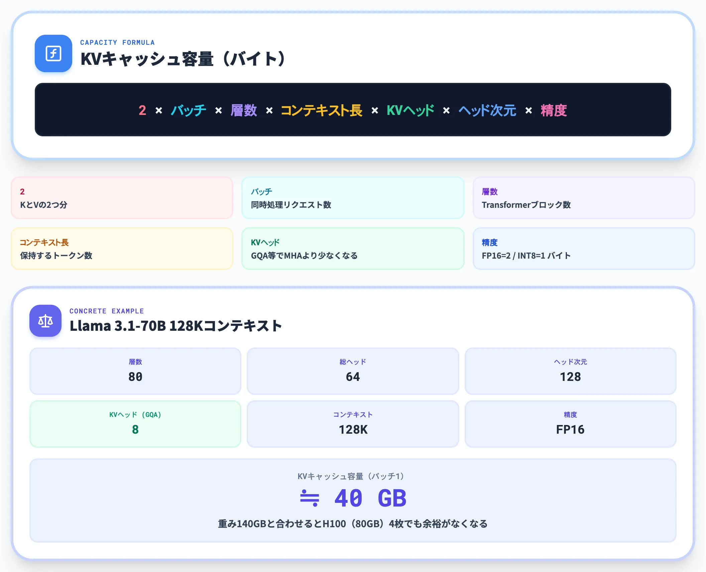Click the red 2 in the formula bar
This screenshot has width=706, height=572.
point(142,110)
